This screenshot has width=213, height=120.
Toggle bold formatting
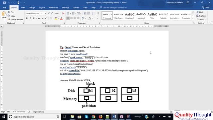pos(27,18)
